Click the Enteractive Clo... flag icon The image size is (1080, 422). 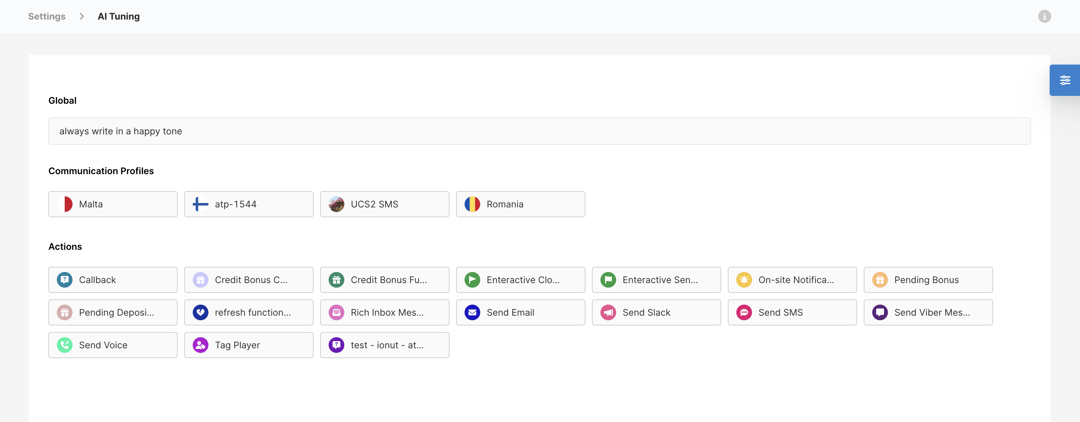click(472, 280)
